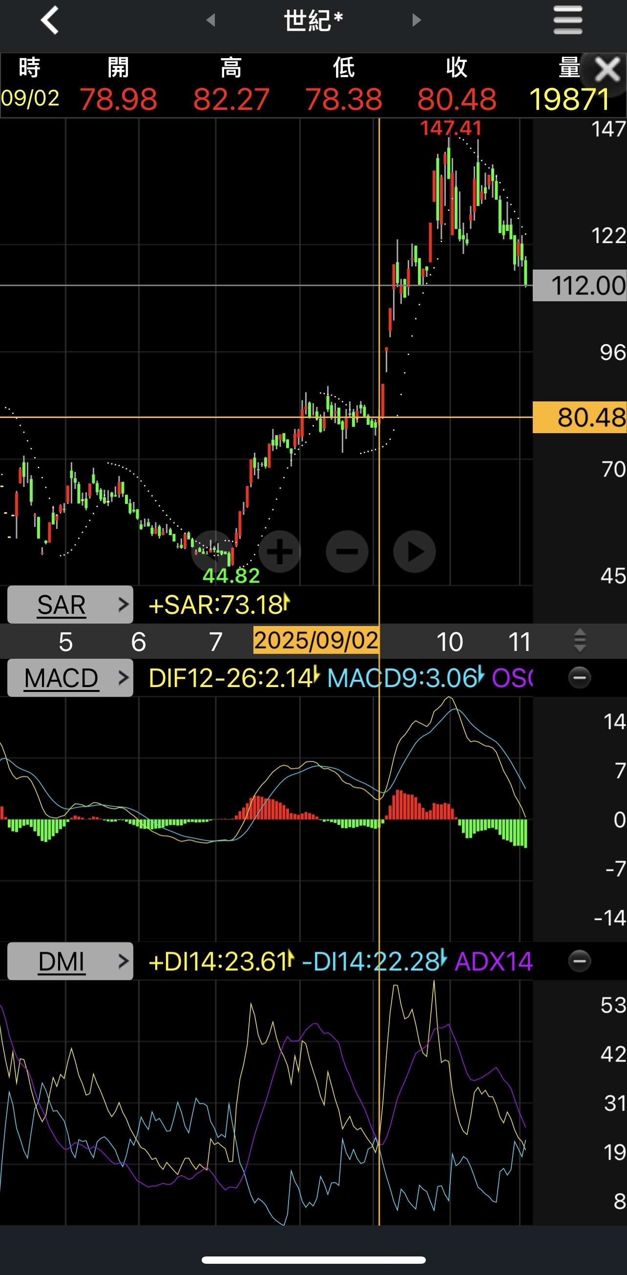Tap the 147.41 high price marker
The height and width of the screenshot is (1275, 627).
451,128
